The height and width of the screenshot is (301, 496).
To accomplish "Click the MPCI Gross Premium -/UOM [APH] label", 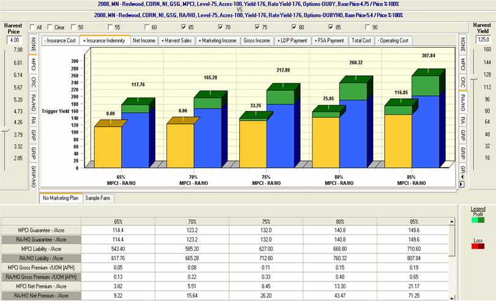I will (42, 267).
